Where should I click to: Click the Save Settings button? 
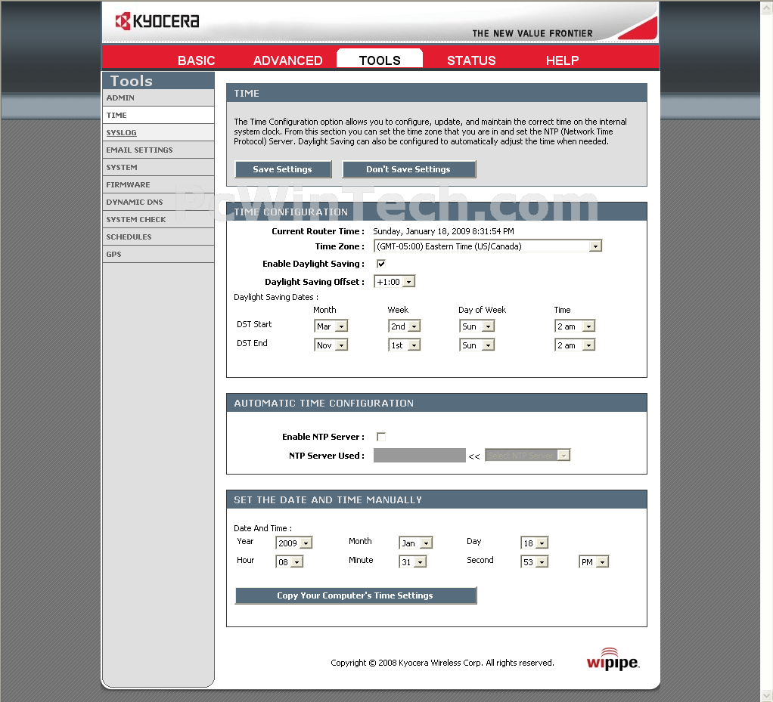(x=283, y=169)
